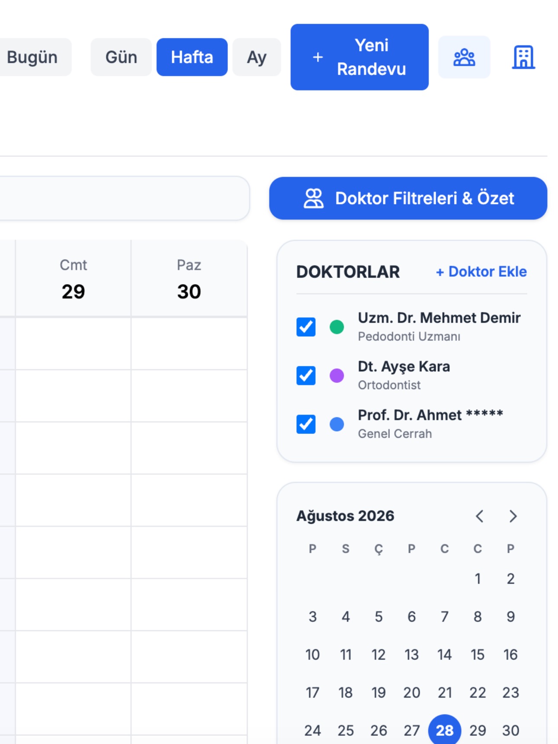Image resolution: width=558 pixels, height=744 pixels.
Task: Click Uzm. Dr. Mehmet Demir name
Action: tap(439, 318)
